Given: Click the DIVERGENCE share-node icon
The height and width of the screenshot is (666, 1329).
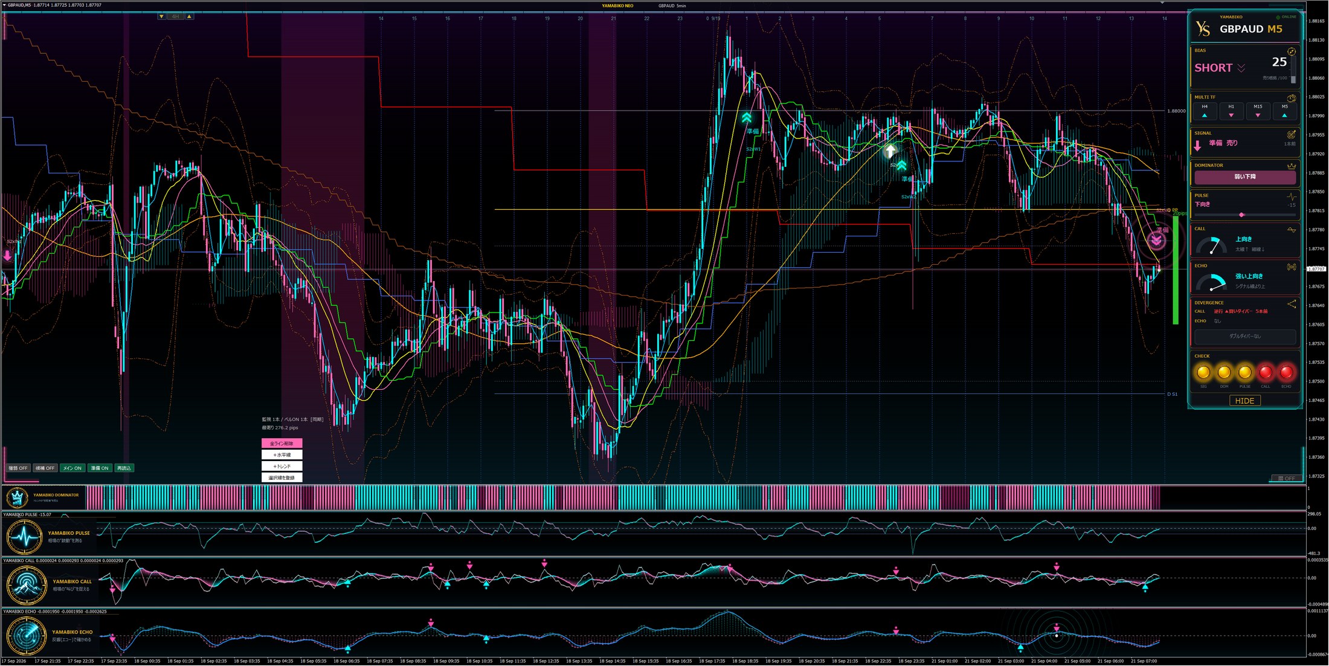Looking at the screenshot, I should point(1292,304).
